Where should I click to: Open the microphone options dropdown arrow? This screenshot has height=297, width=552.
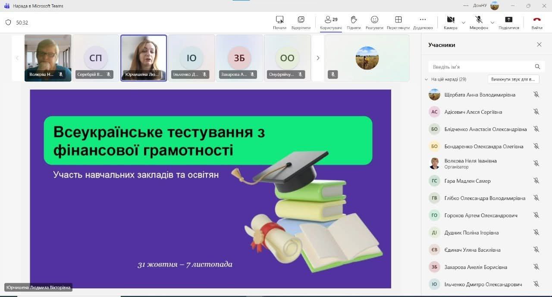[492, 22]
